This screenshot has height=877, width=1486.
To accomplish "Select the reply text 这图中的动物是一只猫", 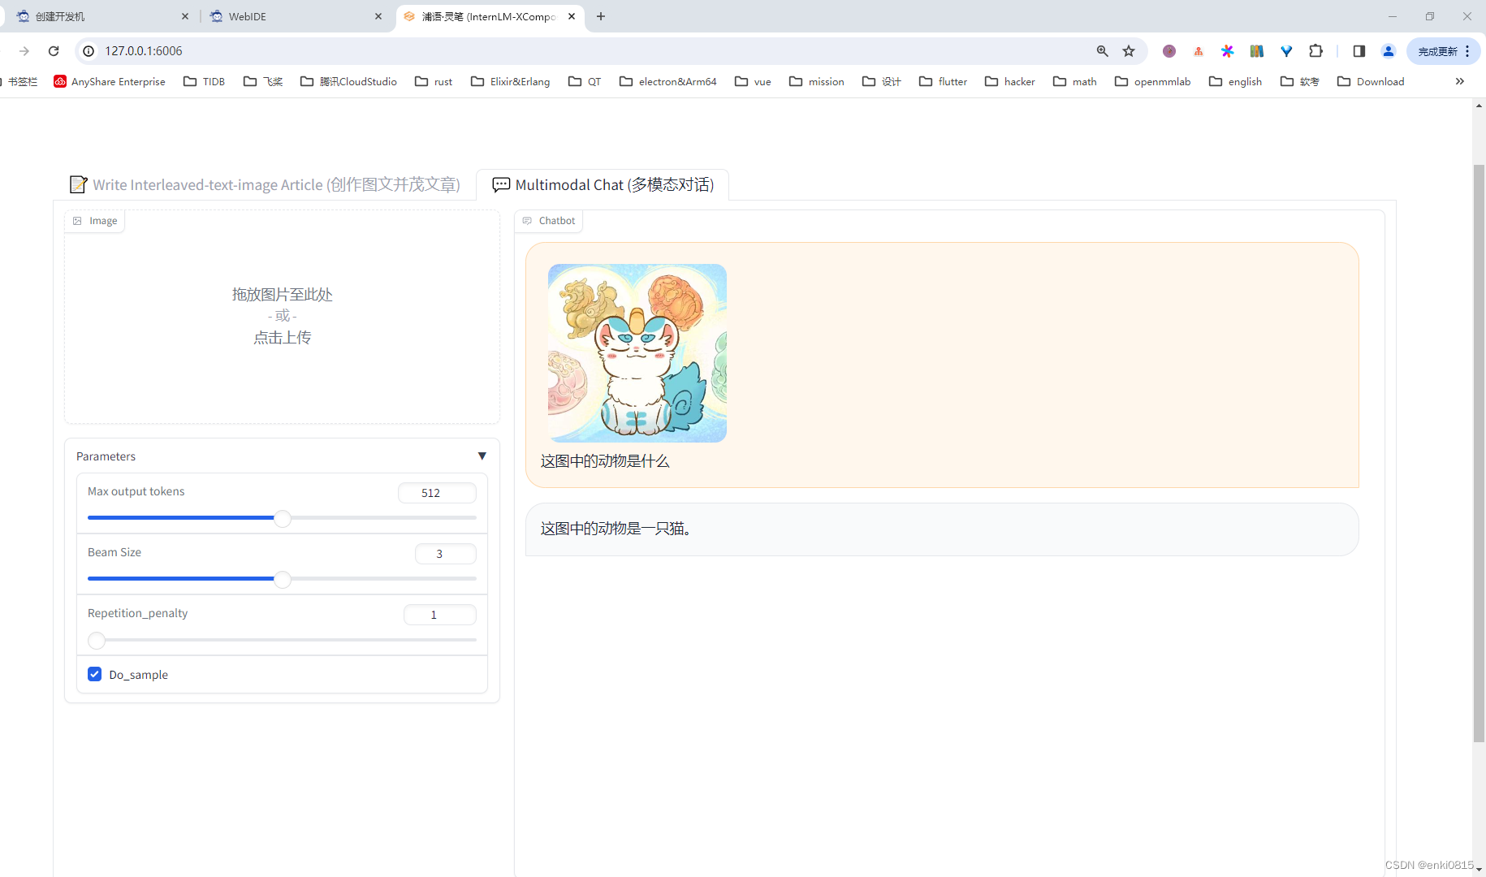I will tap(616, 529).
